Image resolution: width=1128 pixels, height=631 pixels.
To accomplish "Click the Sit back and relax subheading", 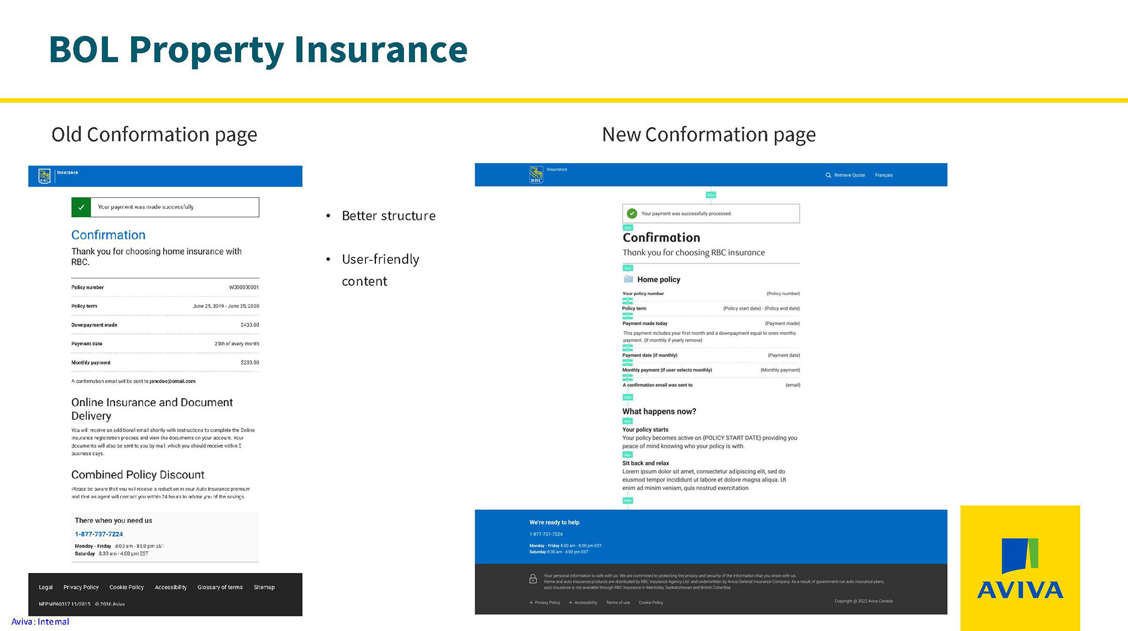I will pos(646,463).
